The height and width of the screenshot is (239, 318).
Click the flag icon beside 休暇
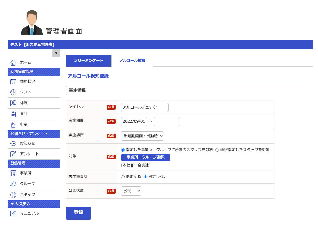[x=13, y=103]
